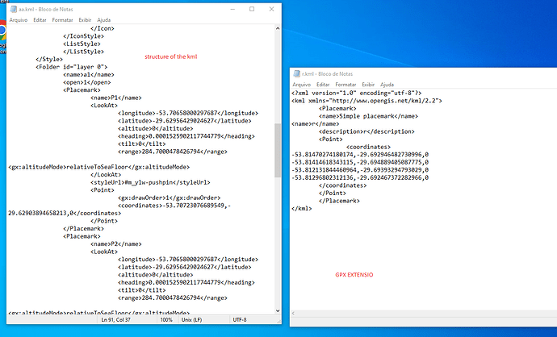Screen dimensions: 557x337
Task: Click Notepad icon in r.kml title bar
Action: tap(296, 74)
